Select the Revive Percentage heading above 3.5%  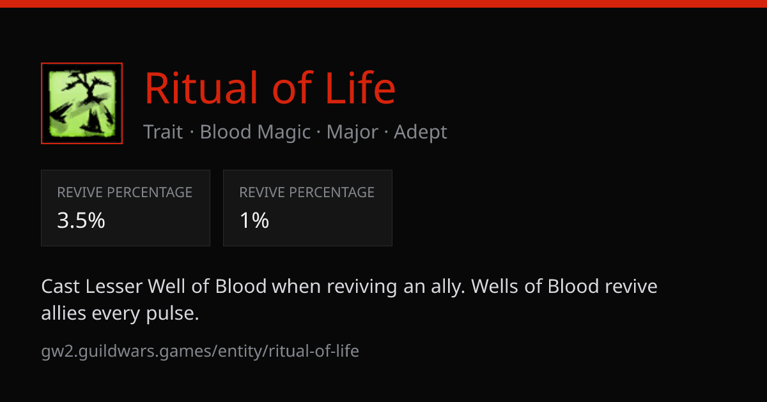(x=125, y=192)
